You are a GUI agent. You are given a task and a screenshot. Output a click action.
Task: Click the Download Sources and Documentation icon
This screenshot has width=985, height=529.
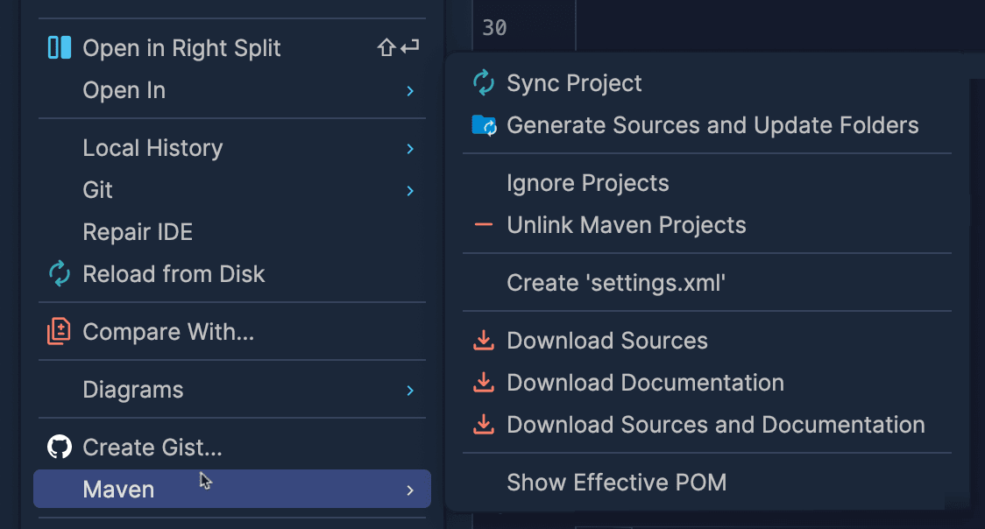(x=484, y=424)
